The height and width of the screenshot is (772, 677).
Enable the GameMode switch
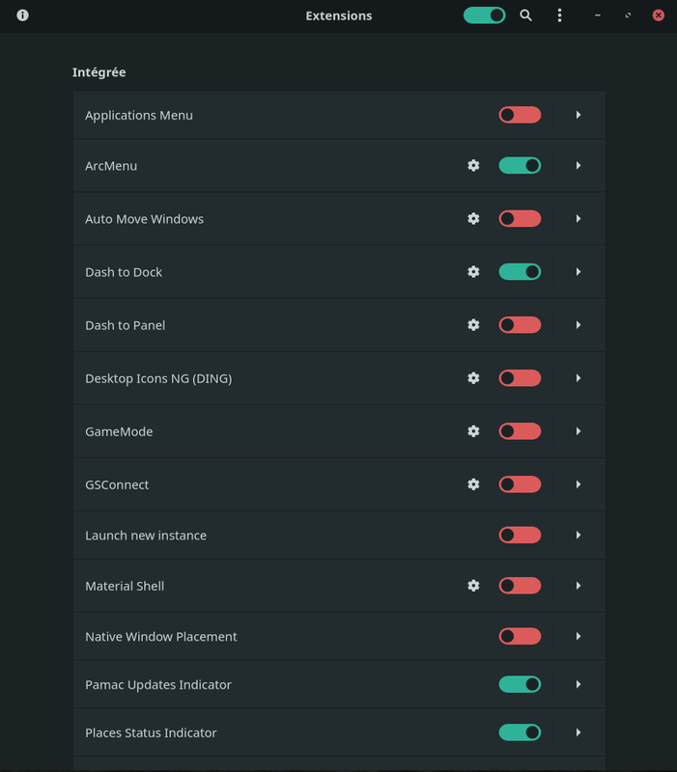click(x=520, y=431)
